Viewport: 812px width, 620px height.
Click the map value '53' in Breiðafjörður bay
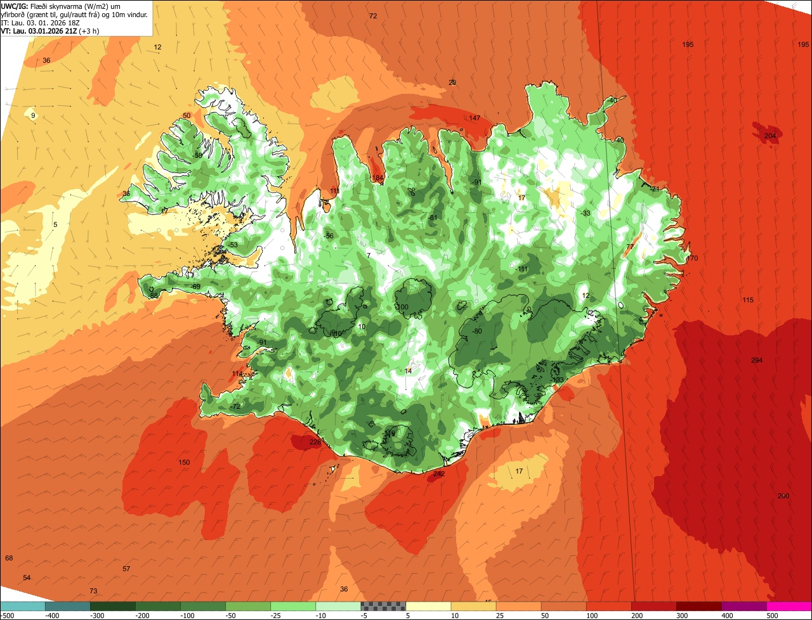(233, 245)
